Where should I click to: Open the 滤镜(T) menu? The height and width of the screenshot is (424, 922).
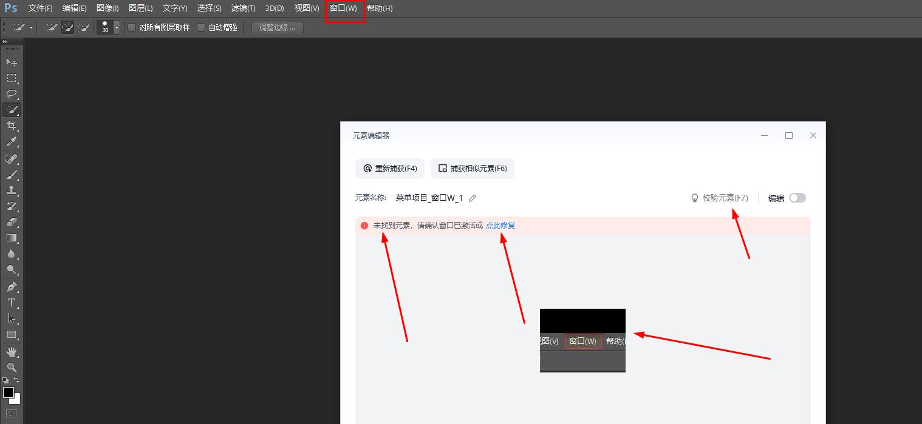[243, 8]
